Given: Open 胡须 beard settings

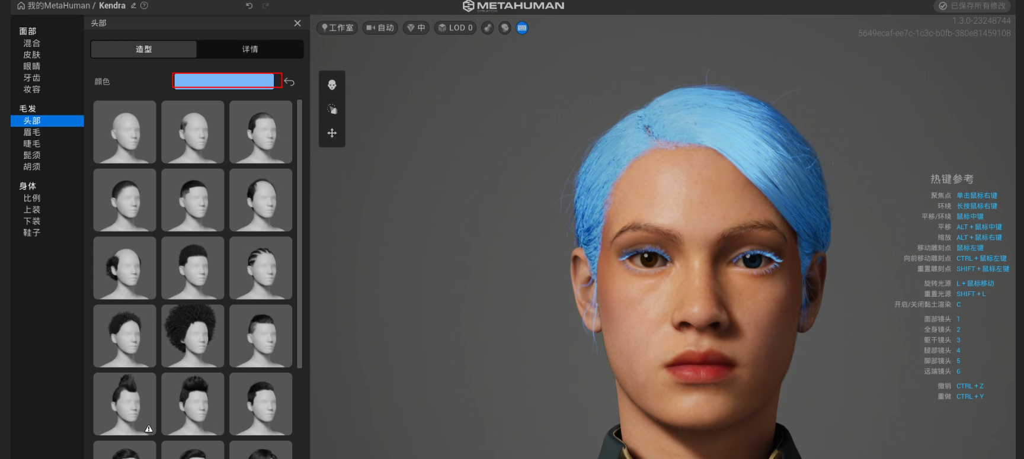Looking at the screenshot, I should pyautogui.click(x=32, y=167).
